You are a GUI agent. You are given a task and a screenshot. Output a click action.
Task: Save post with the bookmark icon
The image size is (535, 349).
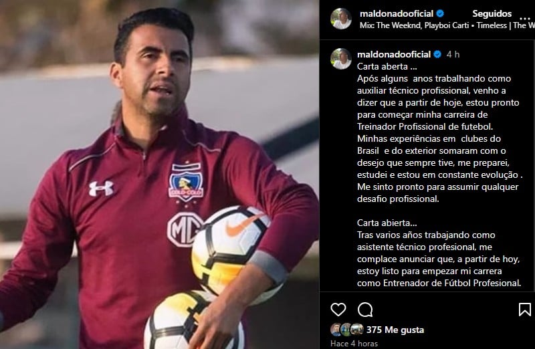pyautogui.click(x=524, y=310)
